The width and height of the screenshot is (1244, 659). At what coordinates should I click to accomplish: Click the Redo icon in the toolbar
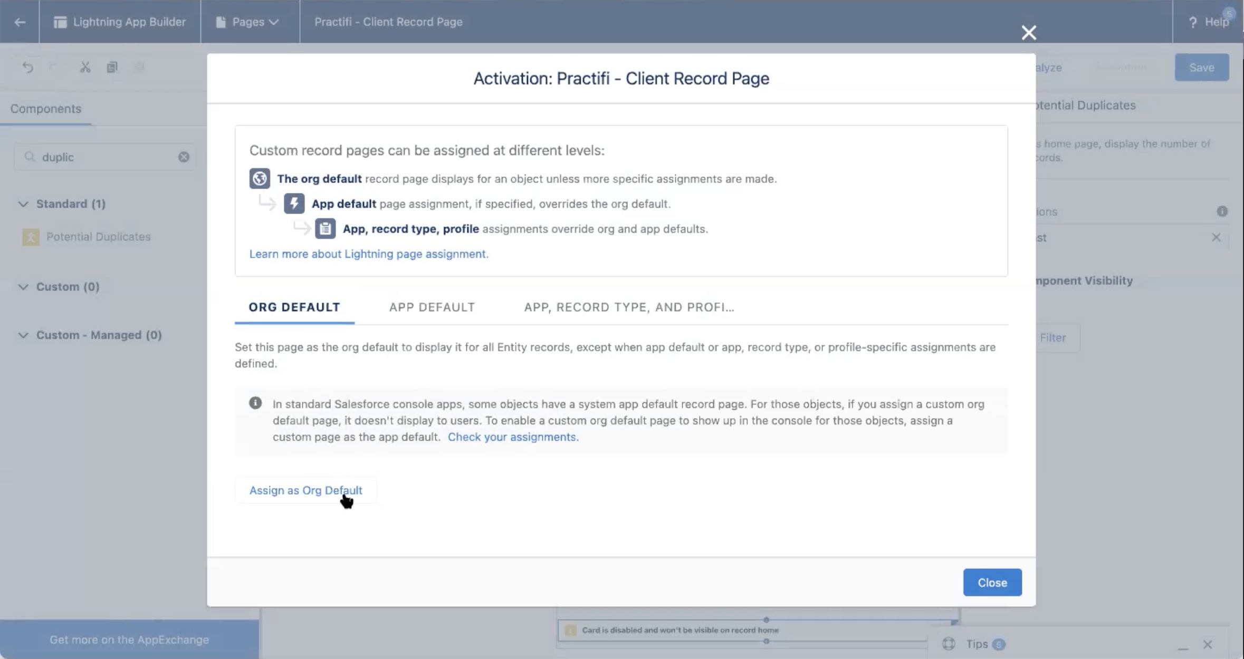click(54, 67)
